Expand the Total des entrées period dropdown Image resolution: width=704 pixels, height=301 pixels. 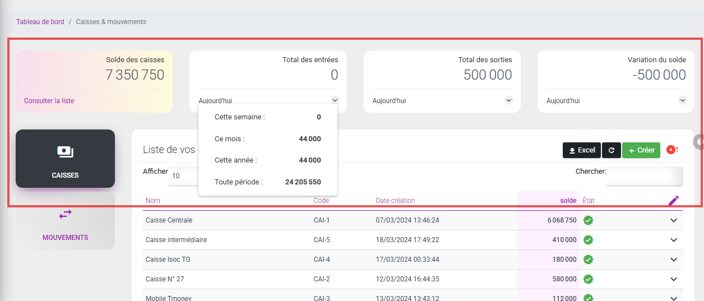[335, 101]
